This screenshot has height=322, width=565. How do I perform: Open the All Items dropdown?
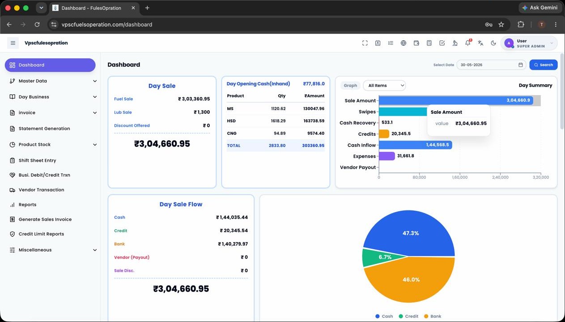(384, 85)
